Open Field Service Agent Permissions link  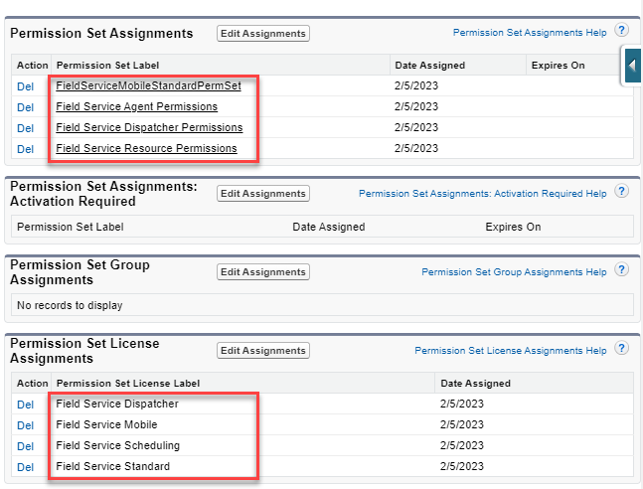(x=136, y=106)
